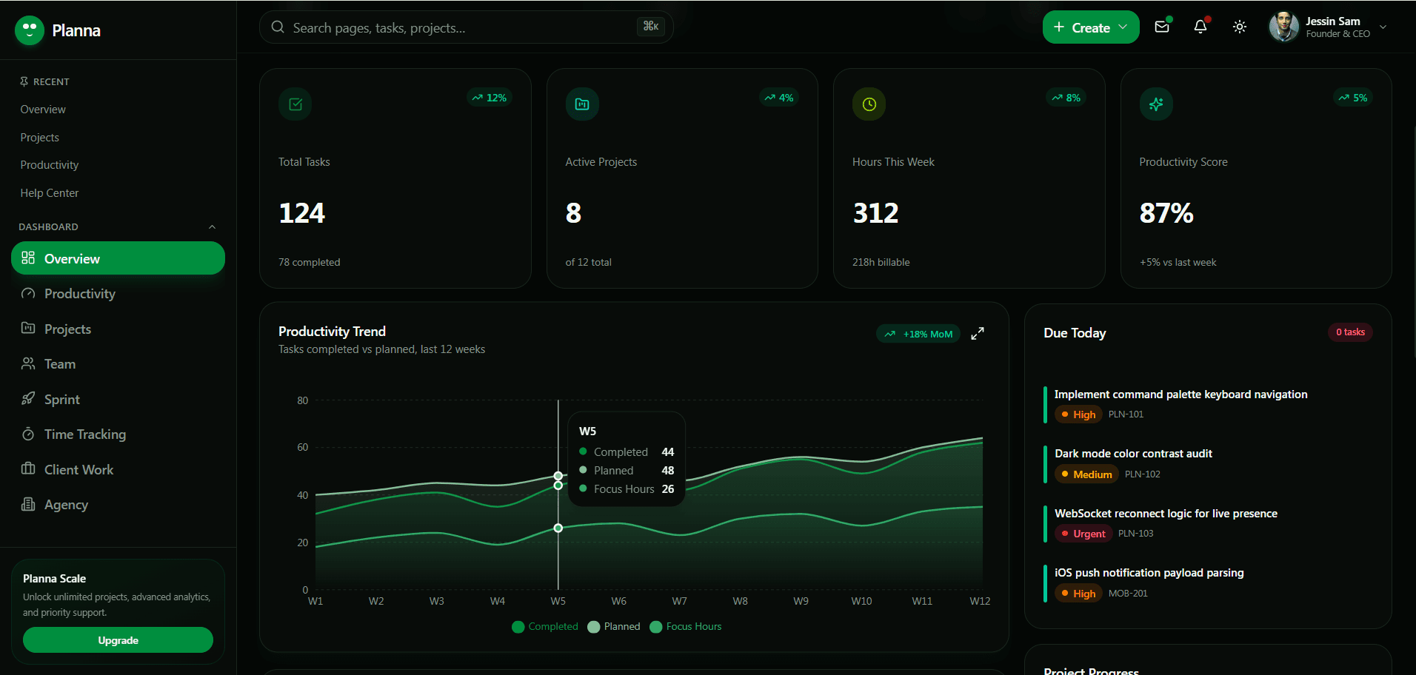Image resolution: width=1416 pixels, height=675 pixels.
Task: Click the pin icon beside RECENT
Action: pyautogui.click(x=24, y=81)
